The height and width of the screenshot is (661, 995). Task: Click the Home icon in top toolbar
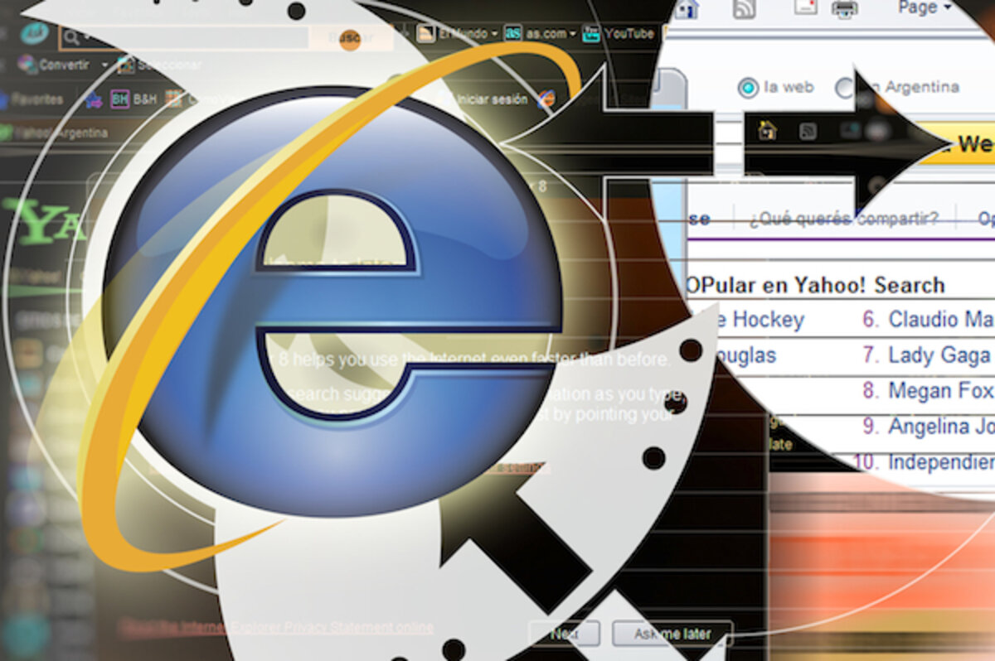pos(686,9)
